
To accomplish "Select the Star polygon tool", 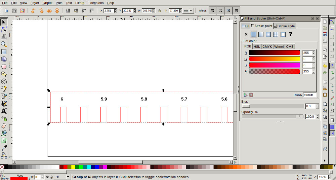I will 4,74.
